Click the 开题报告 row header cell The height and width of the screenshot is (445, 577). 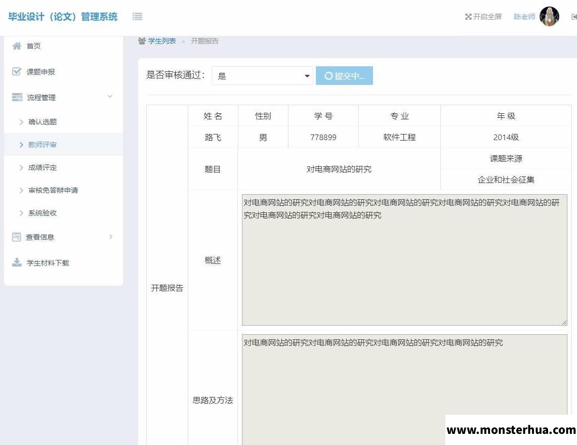pos(167,288)
